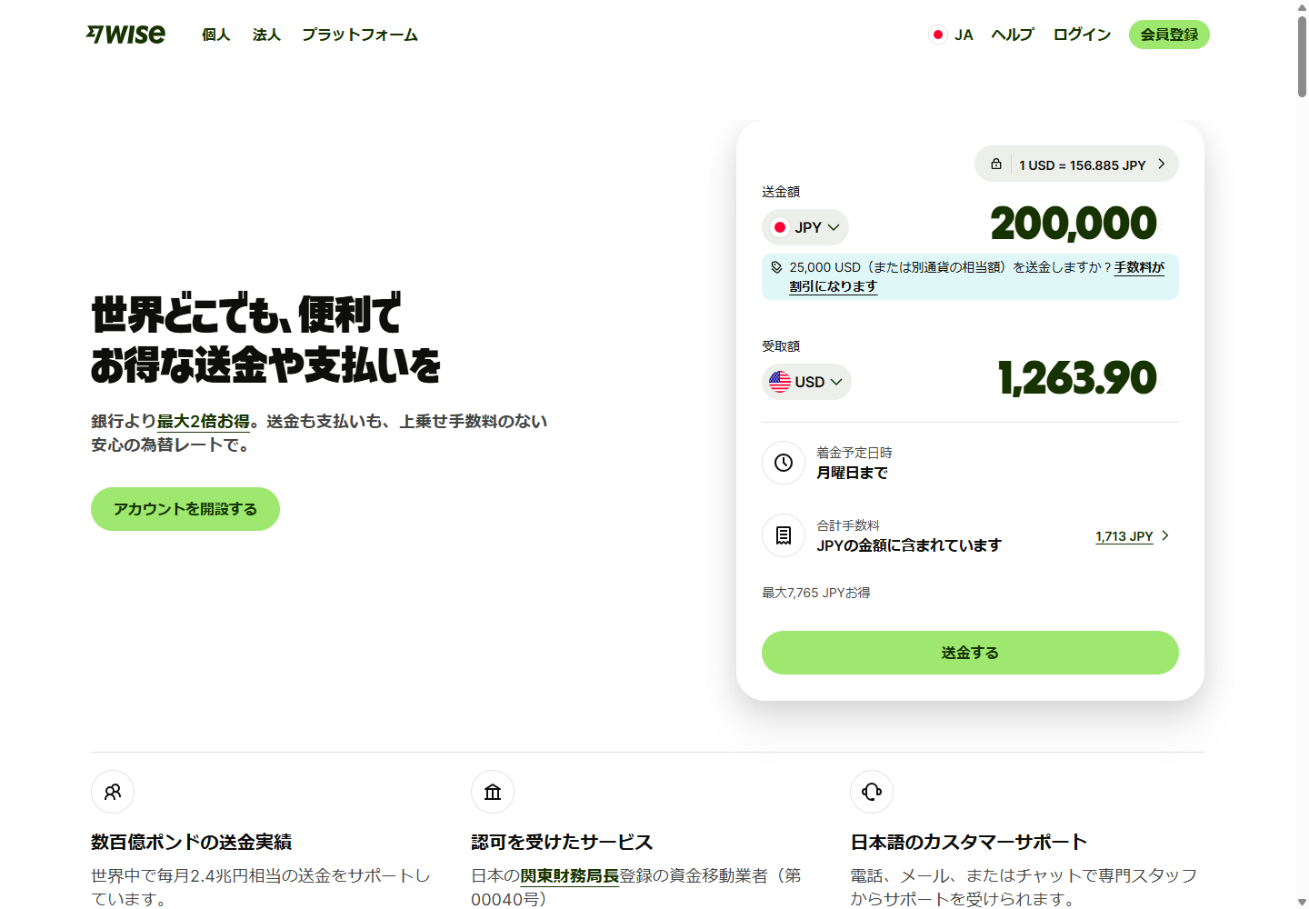Click the Wise logo

point(125,35)
